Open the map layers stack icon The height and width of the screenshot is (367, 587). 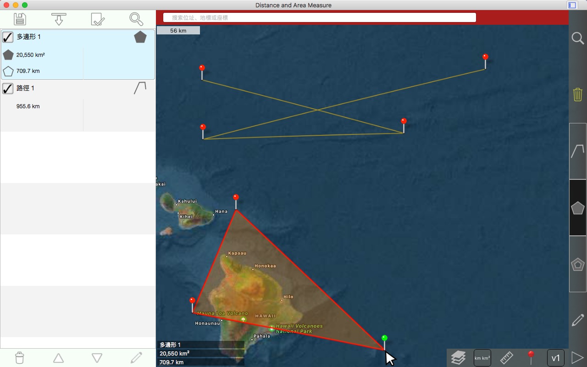coord(458,357)
